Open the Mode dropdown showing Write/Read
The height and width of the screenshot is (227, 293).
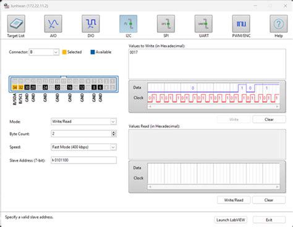click(113, 122)
